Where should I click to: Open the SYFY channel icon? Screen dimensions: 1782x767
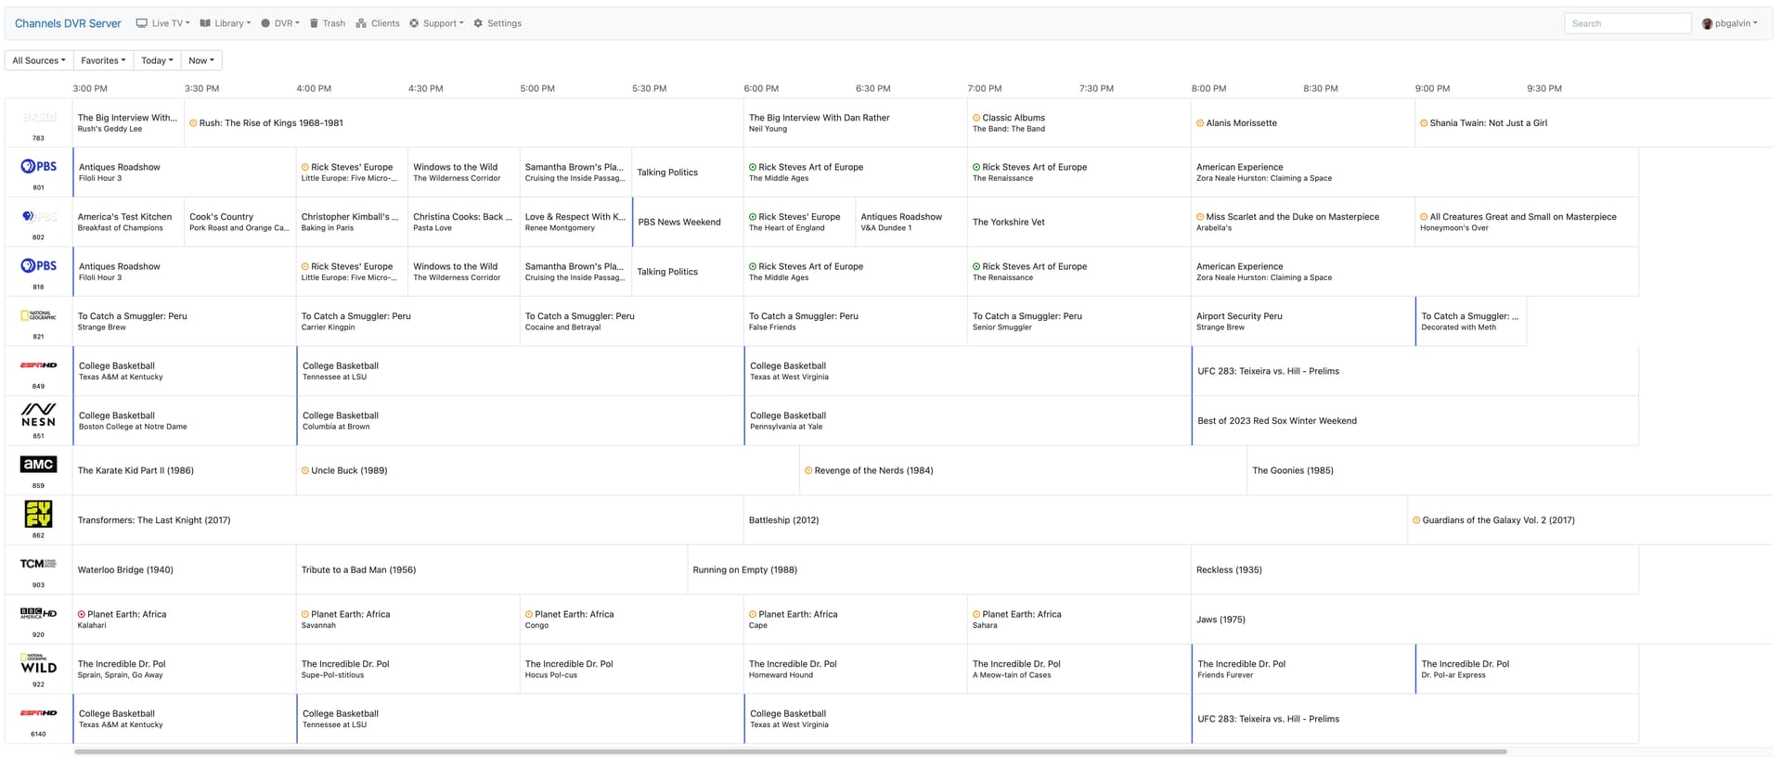pos(38,514)
